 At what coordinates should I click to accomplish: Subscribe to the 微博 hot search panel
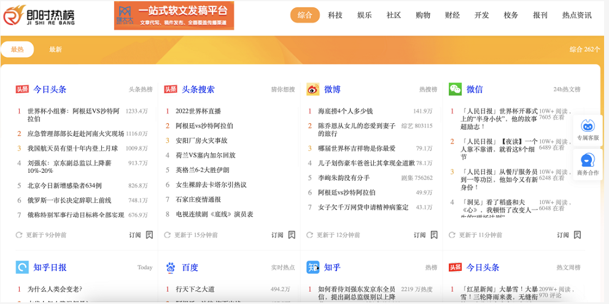pyautogui.click(x=424, y=235)
